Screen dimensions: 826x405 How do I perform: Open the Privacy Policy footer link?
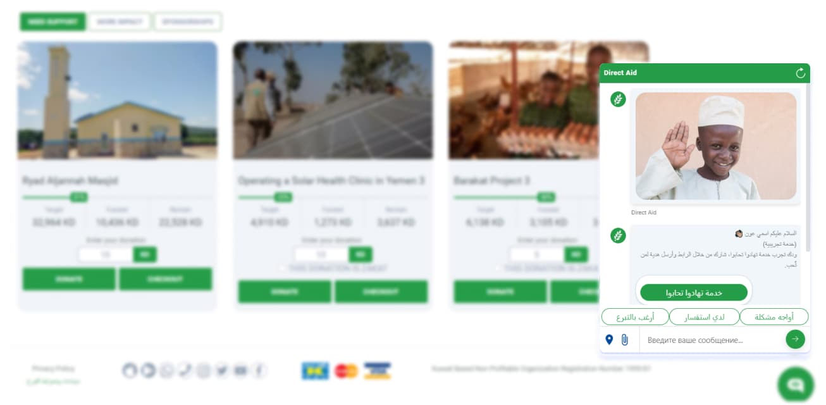click(x=54, y=368)
